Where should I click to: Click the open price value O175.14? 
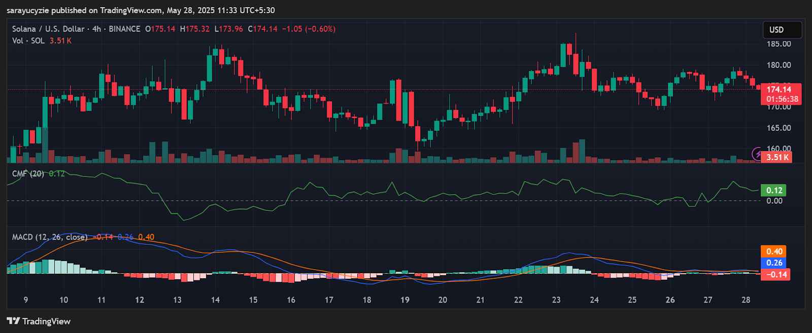point(160,29)
